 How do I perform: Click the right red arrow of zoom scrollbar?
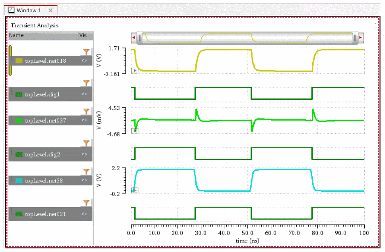tap(360, 38)
